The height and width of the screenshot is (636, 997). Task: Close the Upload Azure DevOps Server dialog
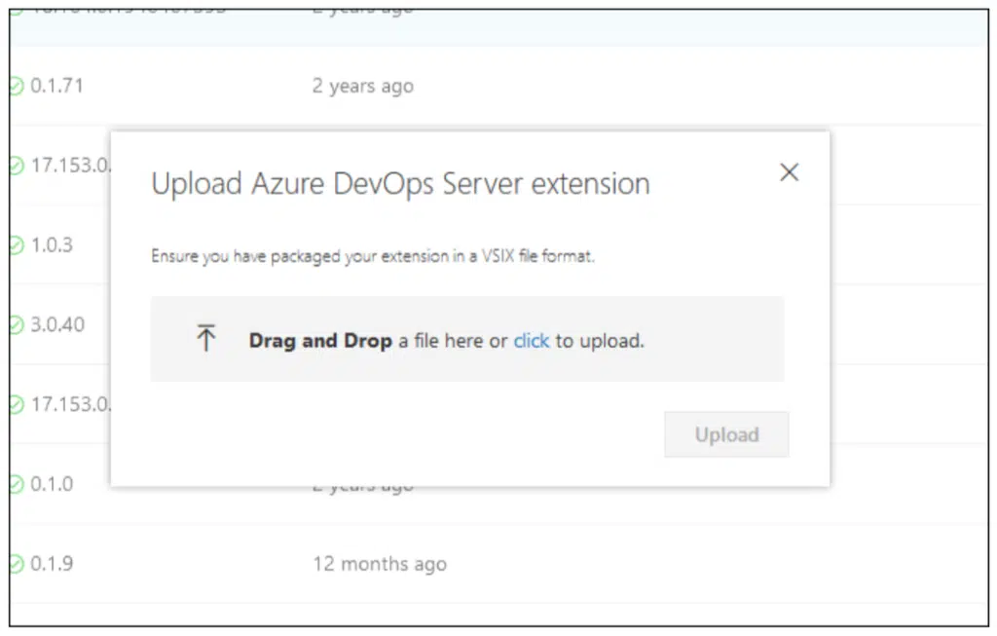(790, 173)
